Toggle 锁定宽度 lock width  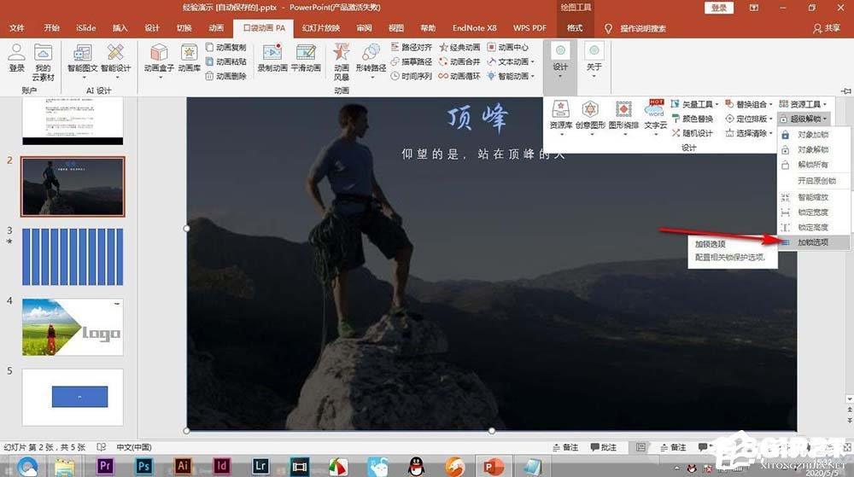click(814, 212)
